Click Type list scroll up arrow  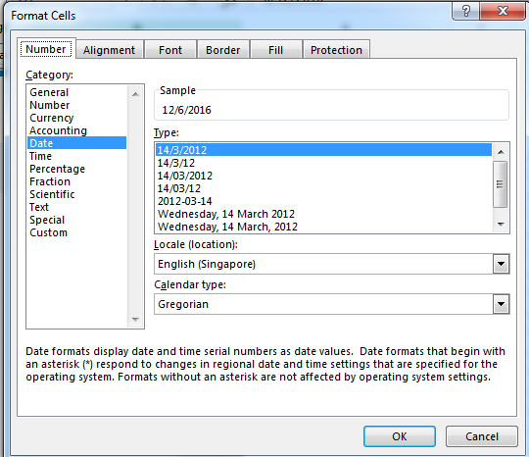tap(501, 152)
